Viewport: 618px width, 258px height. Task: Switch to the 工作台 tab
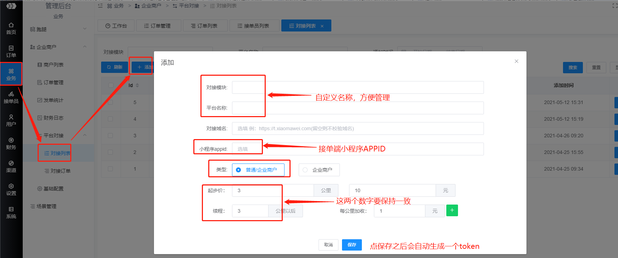(x=116, y=25)
